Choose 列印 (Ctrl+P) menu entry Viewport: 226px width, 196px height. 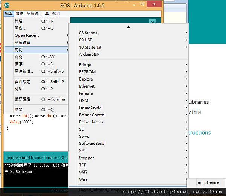pos(37,89)
